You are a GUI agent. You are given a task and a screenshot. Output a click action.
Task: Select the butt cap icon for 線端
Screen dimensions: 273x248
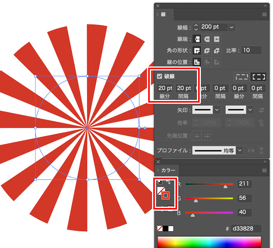tap(197, 39)
